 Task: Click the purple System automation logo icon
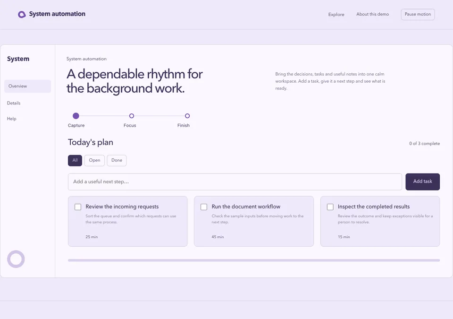pos(22,14)
